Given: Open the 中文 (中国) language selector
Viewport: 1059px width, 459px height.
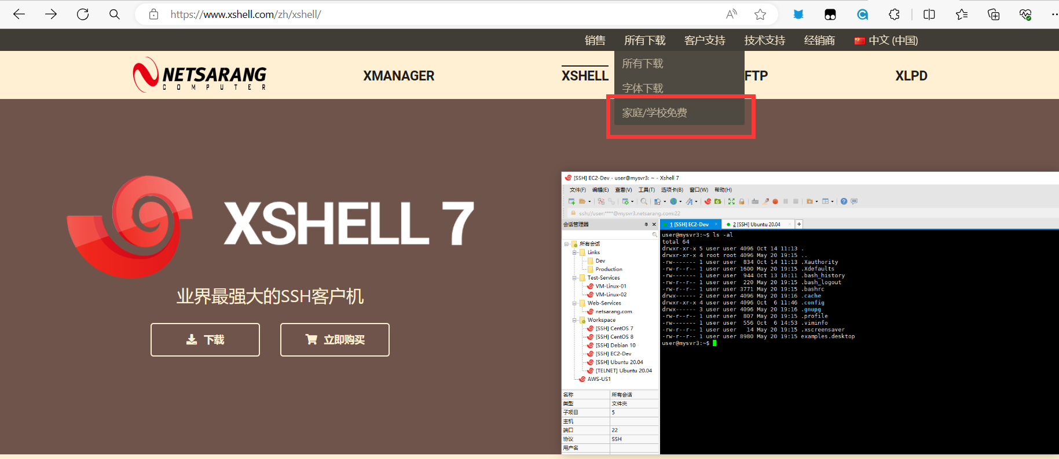Looking at the screenshot, I should (x=886, y=40).
